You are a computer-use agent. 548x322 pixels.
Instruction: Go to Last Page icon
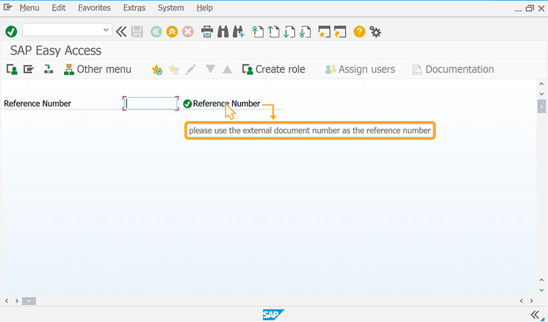(x=305, y=32)
